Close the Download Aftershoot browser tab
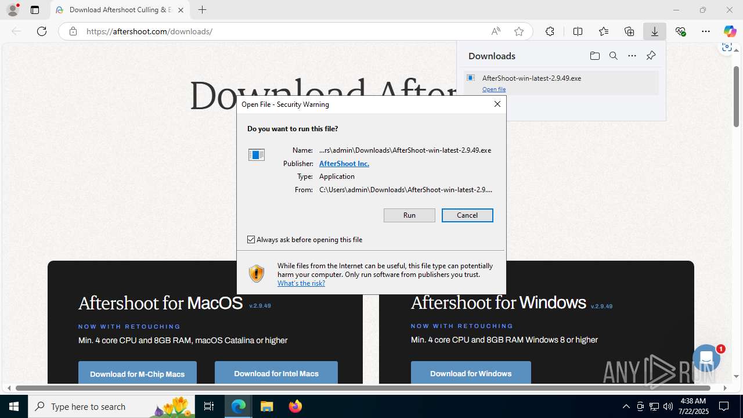The height and width of the screenshot is (418, 743). [181, 10]
